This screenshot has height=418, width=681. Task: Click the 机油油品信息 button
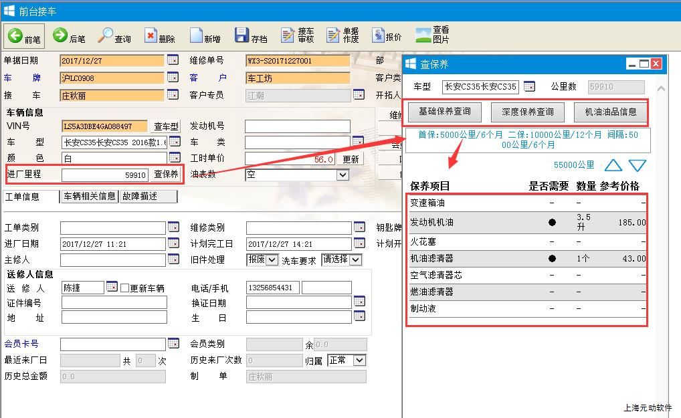[610, 112]
